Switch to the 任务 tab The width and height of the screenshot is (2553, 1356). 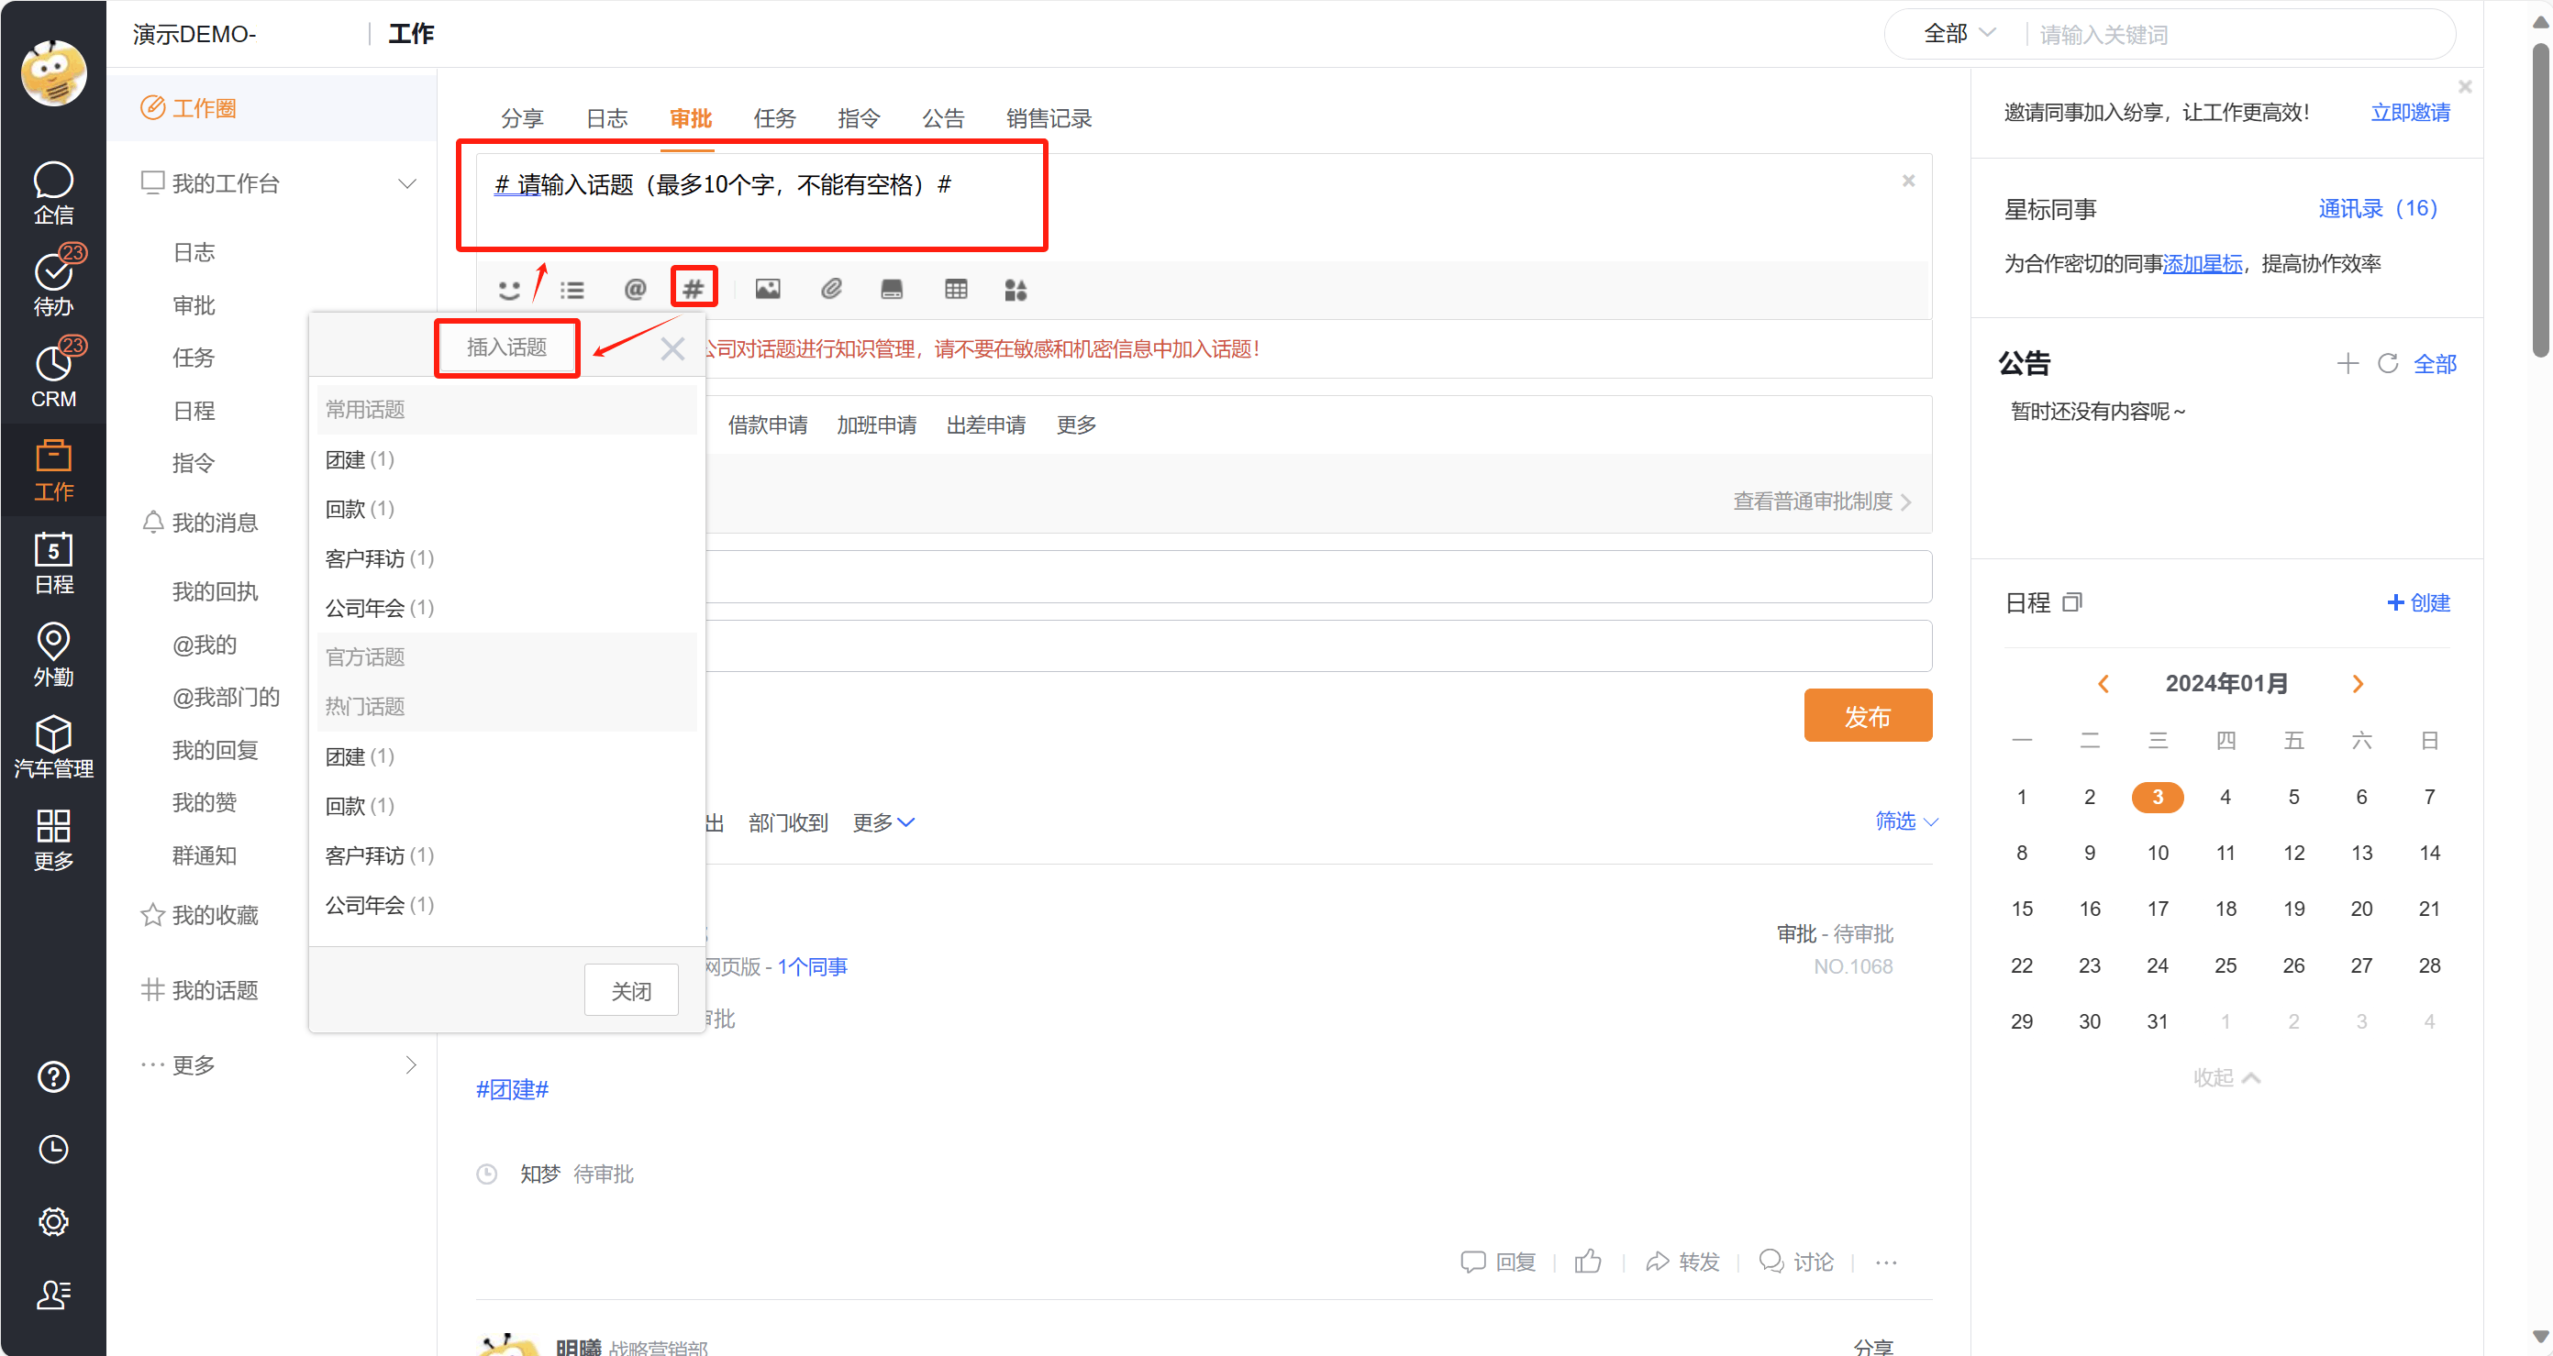coord(774,119)
